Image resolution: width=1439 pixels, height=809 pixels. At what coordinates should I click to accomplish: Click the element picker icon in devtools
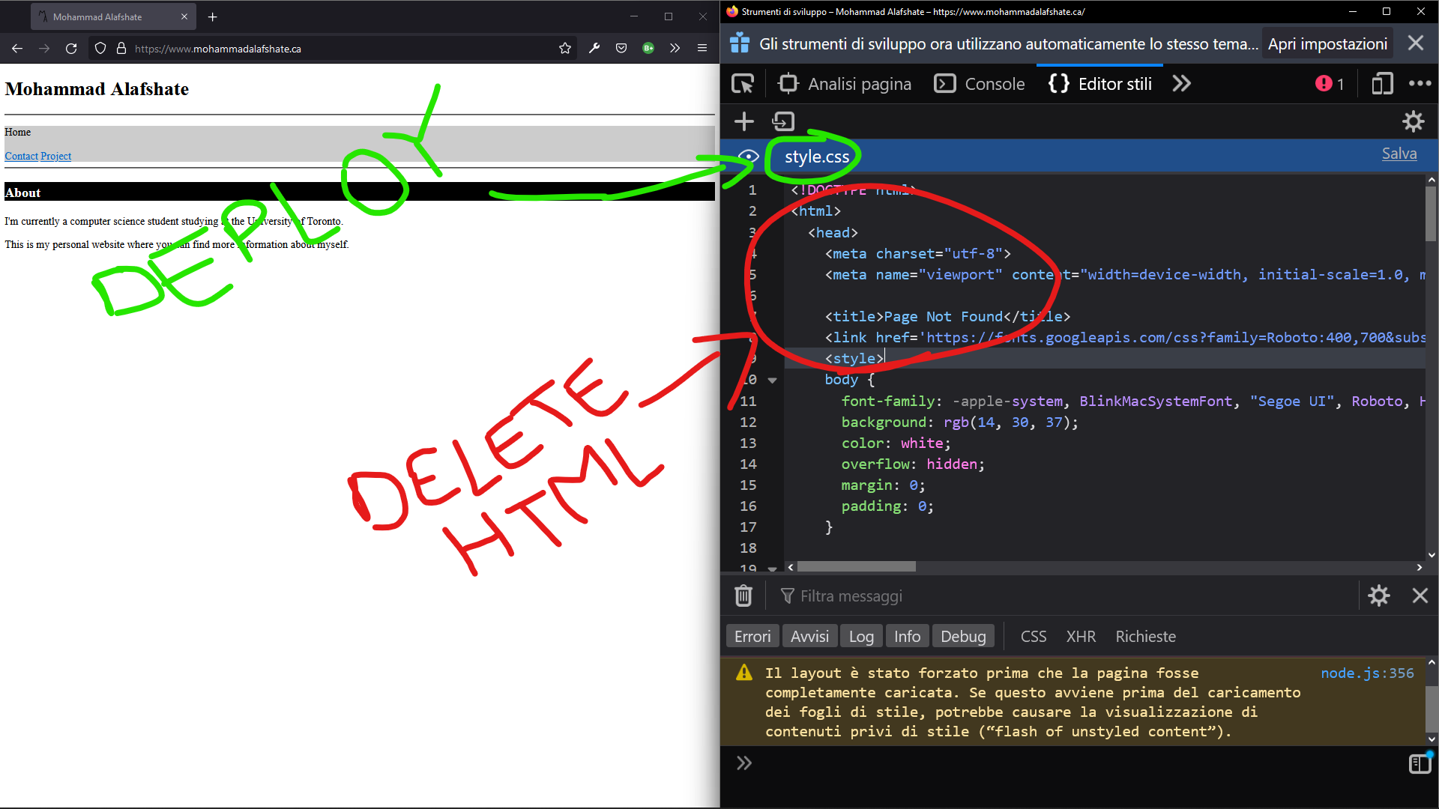click(743, 84)
